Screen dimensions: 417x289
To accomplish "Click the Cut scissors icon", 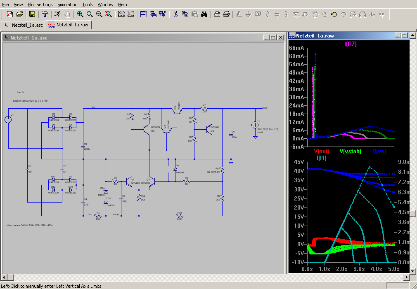I will coord(175,14).
